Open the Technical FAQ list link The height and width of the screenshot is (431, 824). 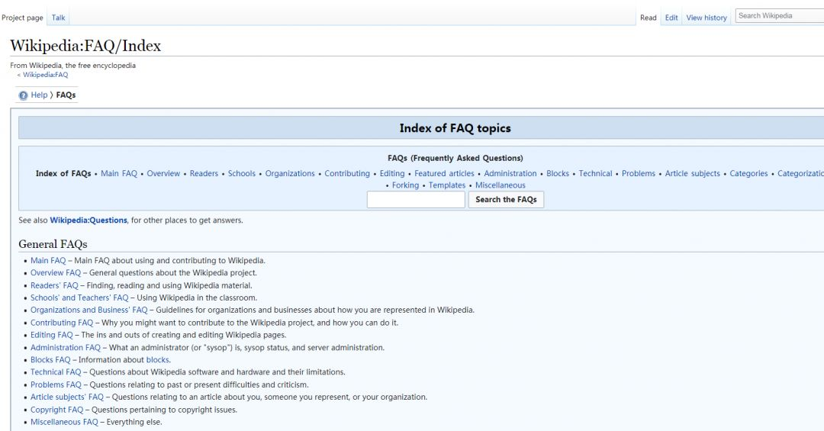pyautogui.click(x=56, y=372)
